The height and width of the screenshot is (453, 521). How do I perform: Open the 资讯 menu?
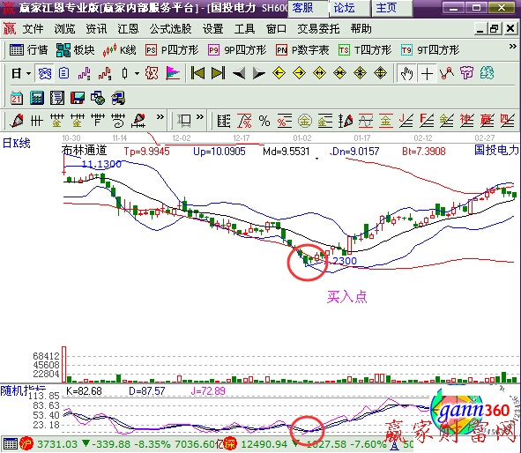(96, 29)
